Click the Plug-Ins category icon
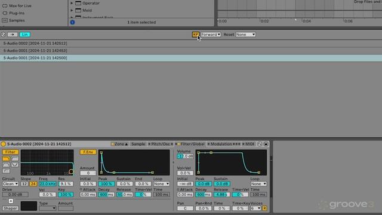This screenshot has height=215, width=382. 5,13
